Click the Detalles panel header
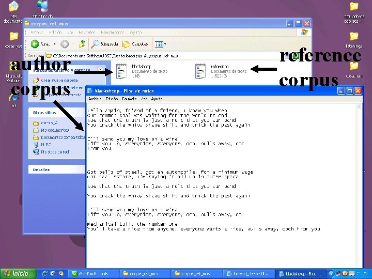Screen dimensions: 372x279 [x=57, y=169]
